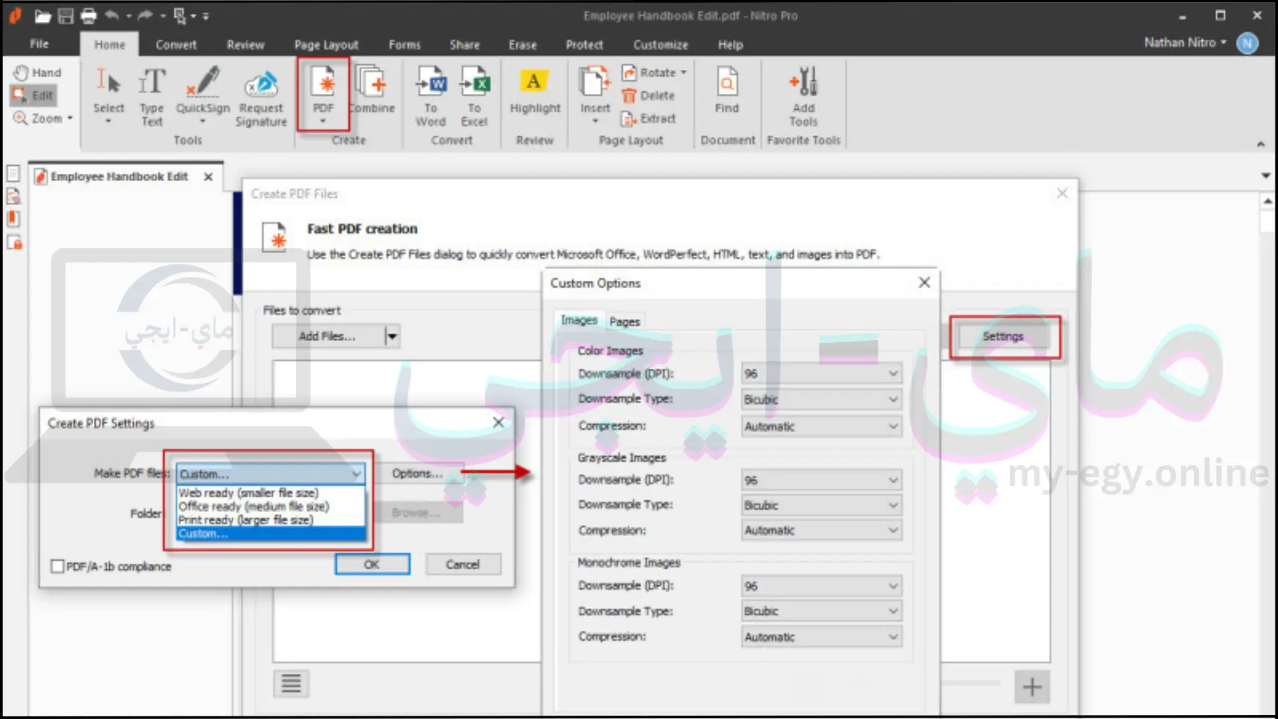
Task: Click Delete pages in ribbon
Action: point(648,96)
